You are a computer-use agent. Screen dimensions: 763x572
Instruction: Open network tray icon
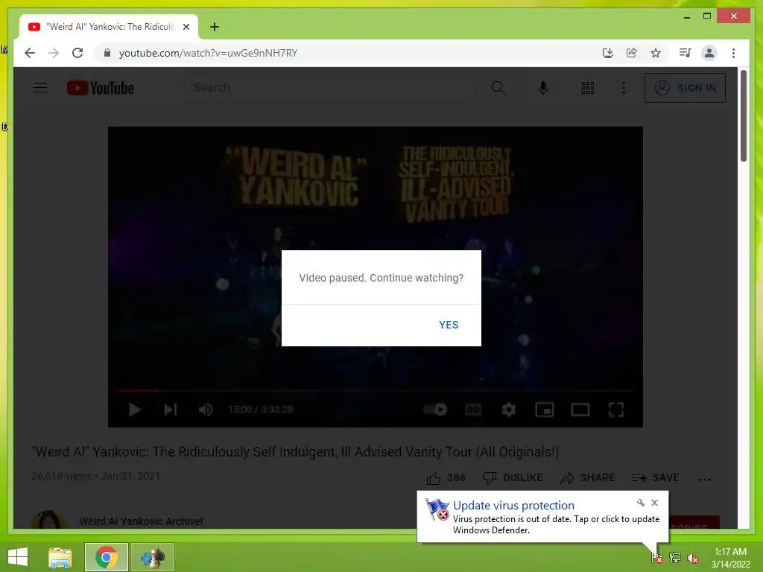click(x=674, y=558)
